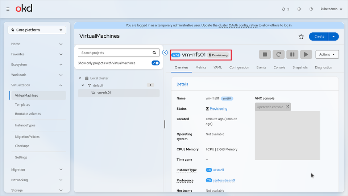Click the amd64 architecture badge
Image resolution: width=348 pixels, height=196 pixels.
[x=227, y=99]
